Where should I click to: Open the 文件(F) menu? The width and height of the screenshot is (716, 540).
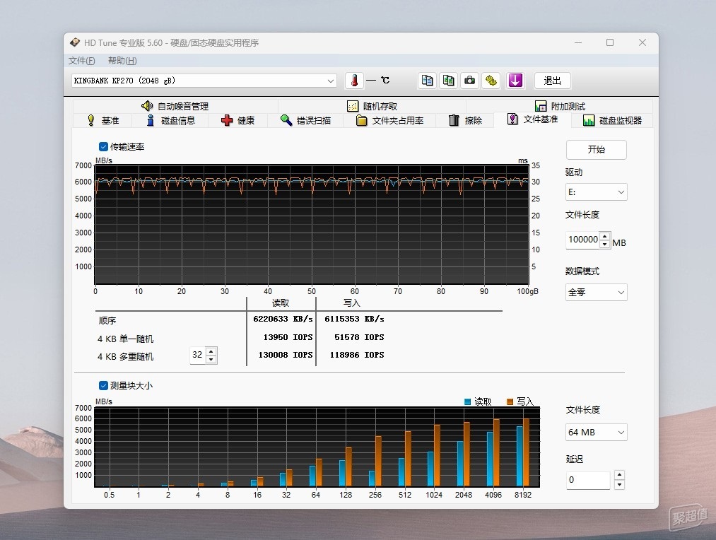[81, 61]
